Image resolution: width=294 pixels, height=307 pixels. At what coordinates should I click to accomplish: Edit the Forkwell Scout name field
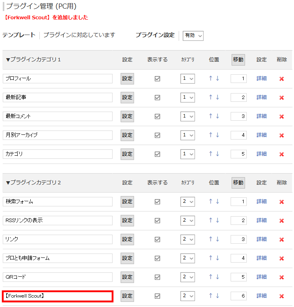[x=57, y=296]
